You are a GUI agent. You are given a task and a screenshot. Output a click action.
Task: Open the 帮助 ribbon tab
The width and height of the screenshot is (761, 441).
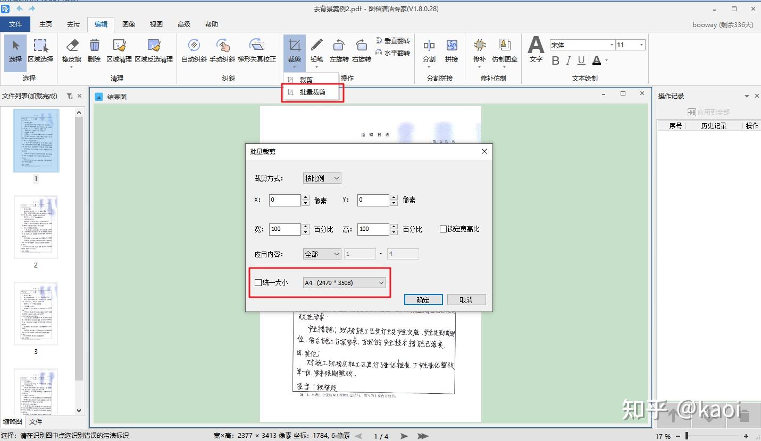[212, 24]
